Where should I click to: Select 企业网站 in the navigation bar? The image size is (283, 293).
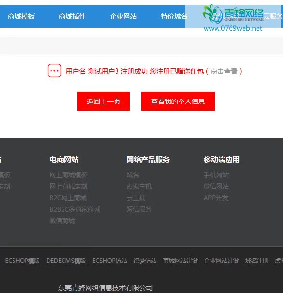tap(123, 16)
